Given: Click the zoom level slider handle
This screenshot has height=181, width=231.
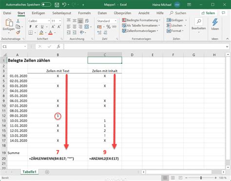Looking at the screenshot, I should coord(201,178).
